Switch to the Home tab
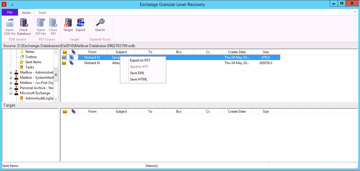 (x=26, y=13)
